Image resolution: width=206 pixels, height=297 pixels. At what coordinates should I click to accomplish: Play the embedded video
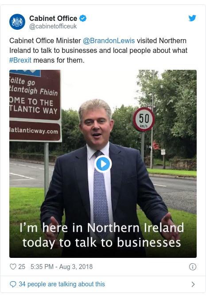click(103, 164)
